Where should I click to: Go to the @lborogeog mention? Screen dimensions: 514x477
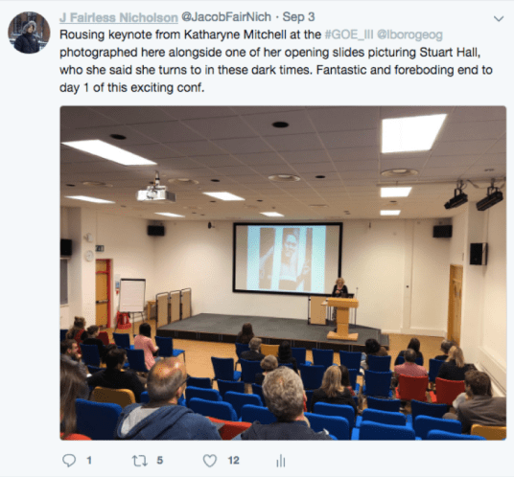(409, 34)
